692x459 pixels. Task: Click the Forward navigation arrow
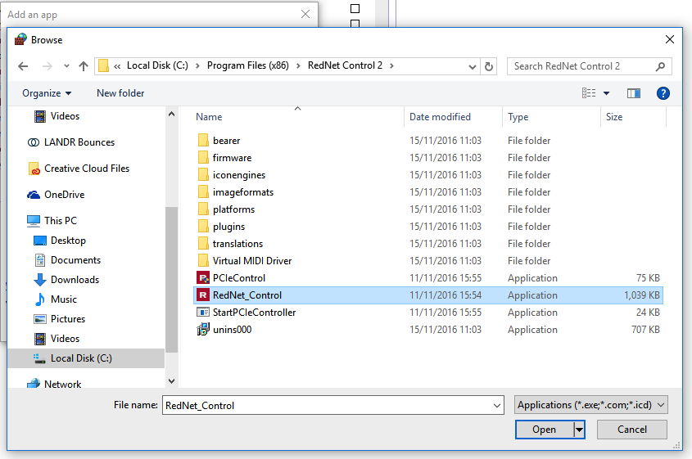coord(47,66)
